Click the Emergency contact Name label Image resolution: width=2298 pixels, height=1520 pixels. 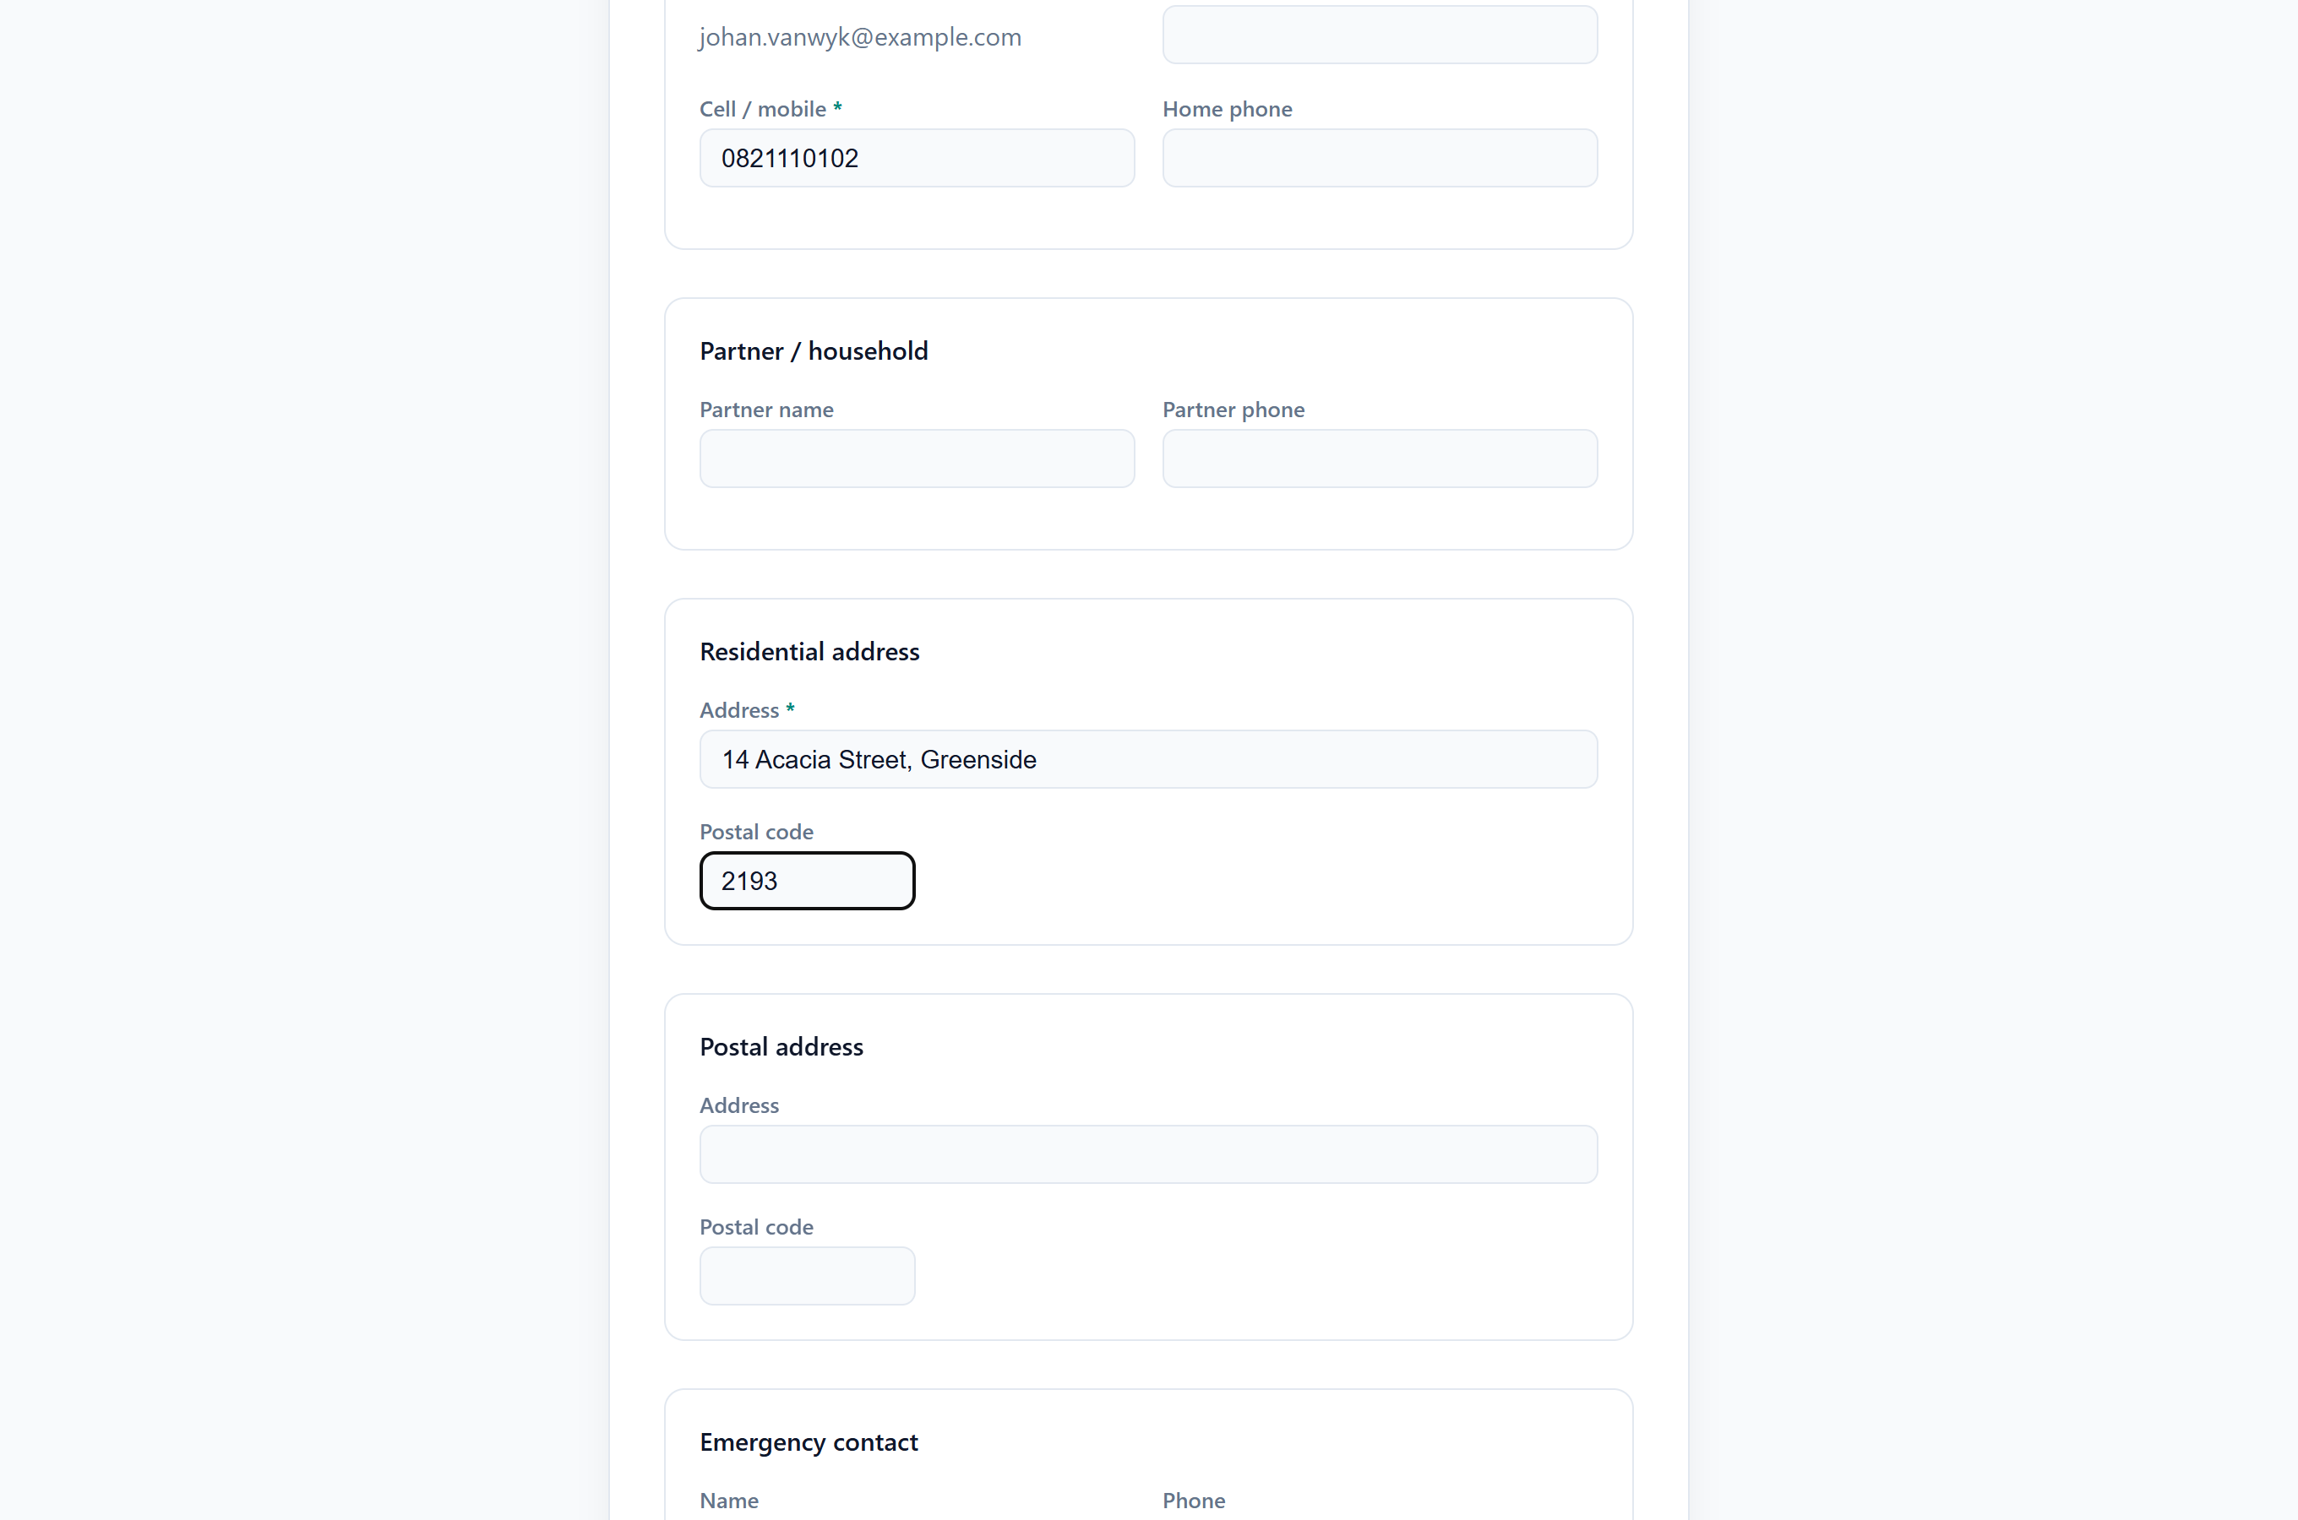pos(729,1501)
